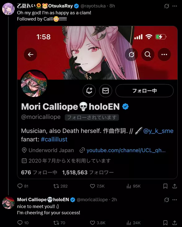Open @moricalliope handle in reply
The height and width of the screenshot is (227, 182).
(92, 200)
